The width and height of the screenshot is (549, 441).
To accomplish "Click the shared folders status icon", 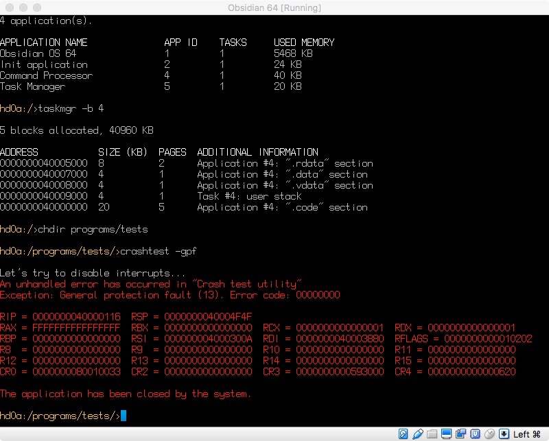I will (432, 434).
